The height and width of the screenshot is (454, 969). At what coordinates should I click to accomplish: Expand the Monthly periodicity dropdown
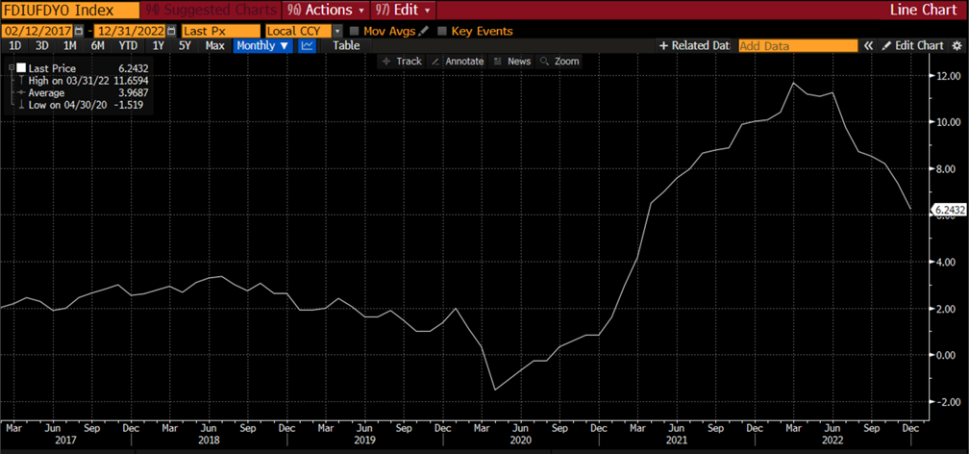pos(262,45)
